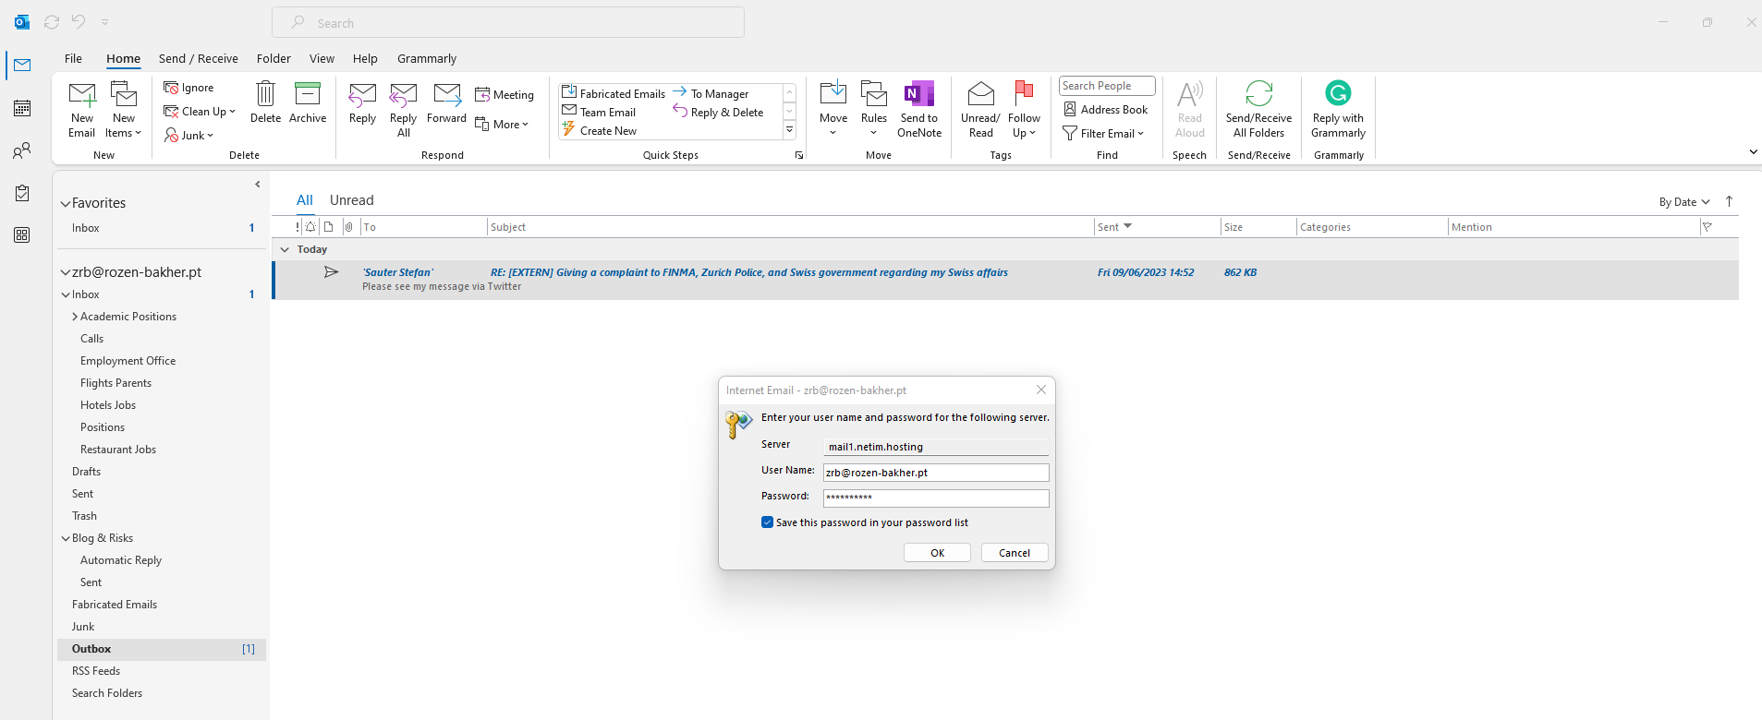Toggle Save this password checkbox
This screenshot has width=1762, height=720.
pos(767,522)
